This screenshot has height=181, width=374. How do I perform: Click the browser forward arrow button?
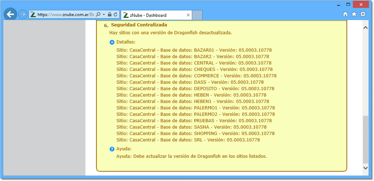click(23, 15)
